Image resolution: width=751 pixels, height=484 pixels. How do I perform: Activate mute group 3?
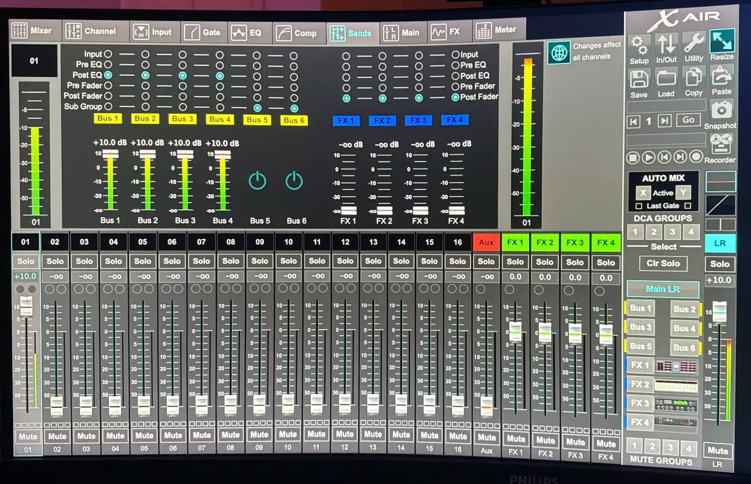point(670,448)
